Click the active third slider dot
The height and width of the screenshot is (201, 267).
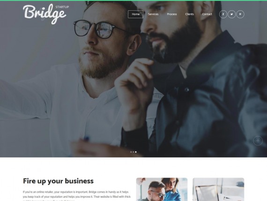coord(136,152)
